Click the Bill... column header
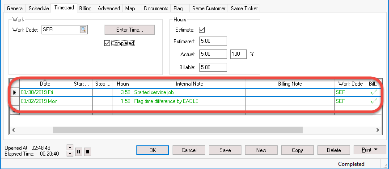This screenshot has height=169, width=389. click(374, 84)
